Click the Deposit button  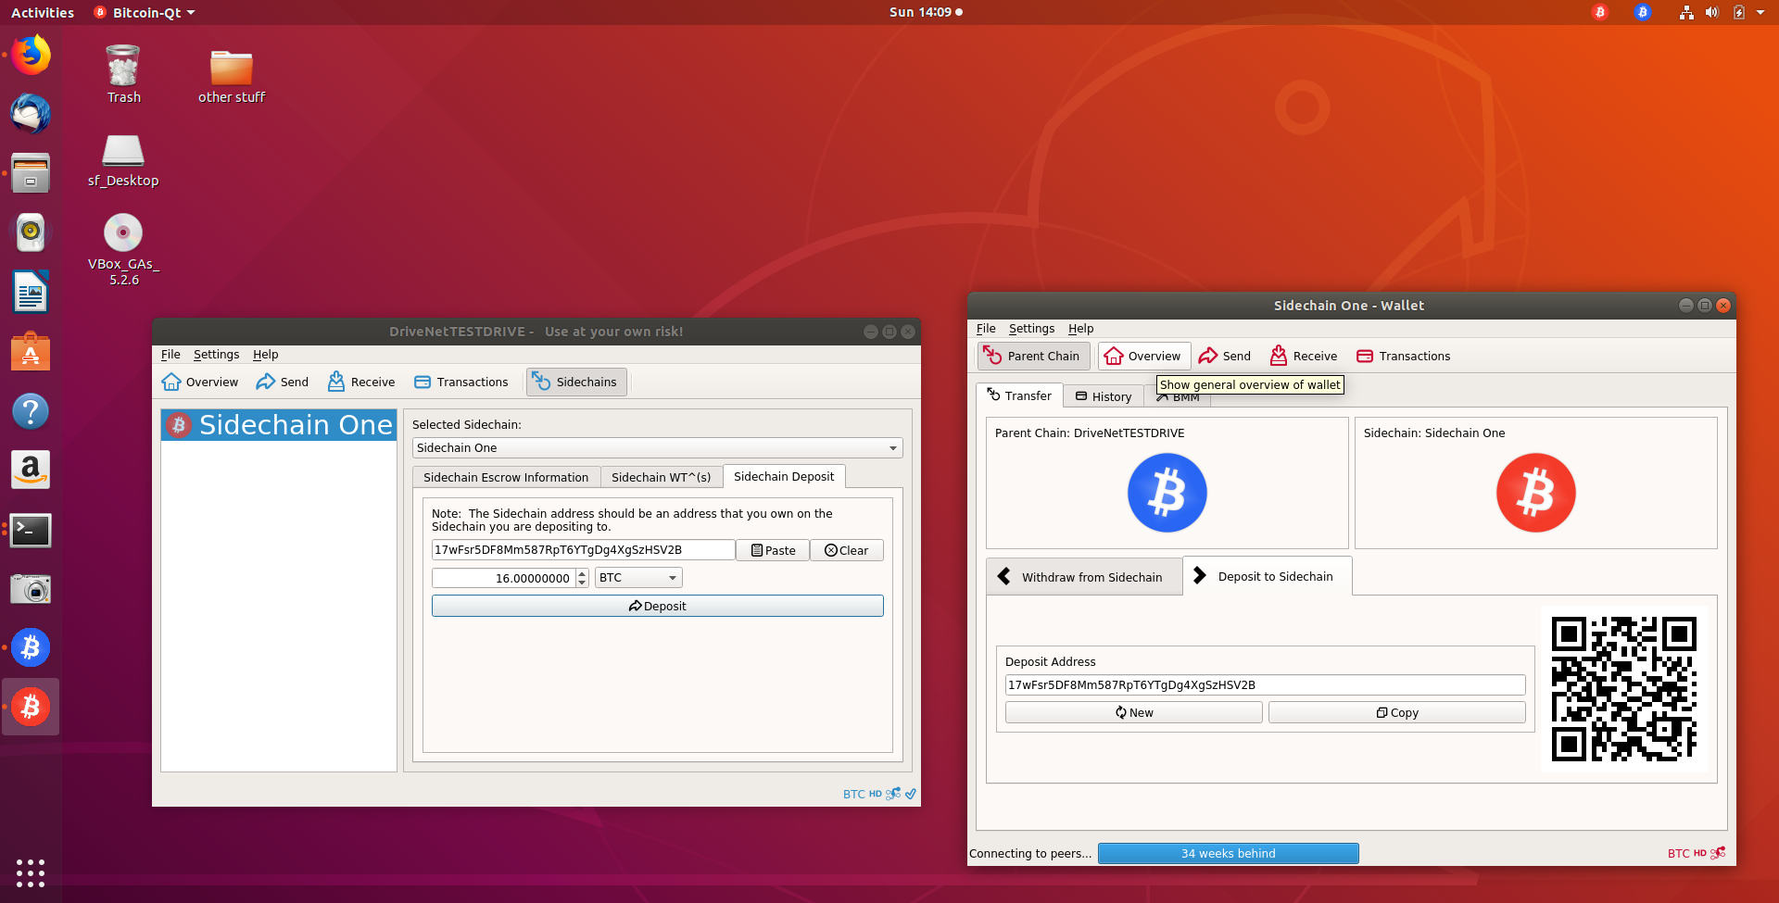point(657,606)
